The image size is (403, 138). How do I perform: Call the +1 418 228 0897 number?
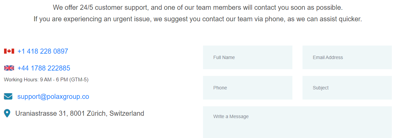click(x=43, y=51)
